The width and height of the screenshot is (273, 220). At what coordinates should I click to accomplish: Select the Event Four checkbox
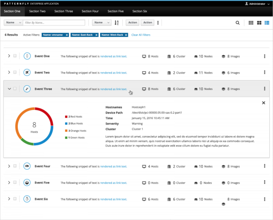pos(15,166)
